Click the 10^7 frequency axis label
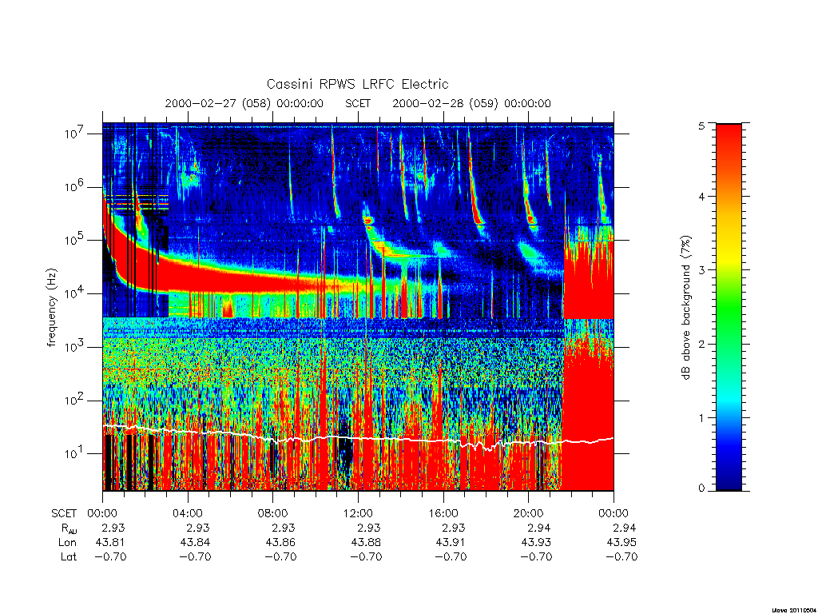Viewport: 818px width, 614px height. pyautogui.click(x=74, y=134)
